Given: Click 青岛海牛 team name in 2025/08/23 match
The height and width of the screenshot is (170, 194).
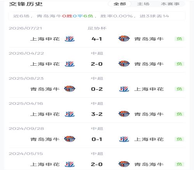Looking at the screenshot, I should click(45, 89).
